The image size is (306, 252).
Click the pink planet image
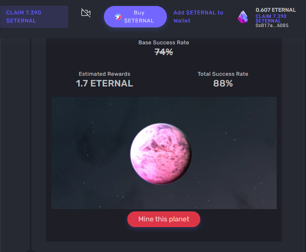(x=161, y=154)
